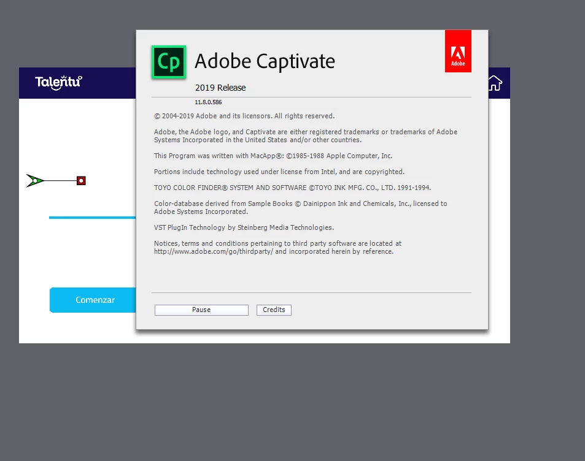Click the Comenzar button on the slide
This screenshot has width=585, height=461.
click(93, 300)
